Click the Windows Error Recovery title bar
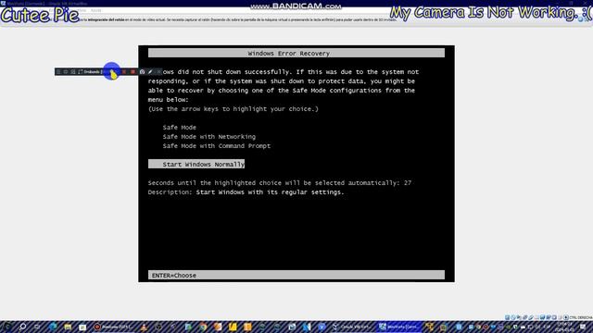The image size is (593, 333). pyautogui.click(x=296, y=54)
